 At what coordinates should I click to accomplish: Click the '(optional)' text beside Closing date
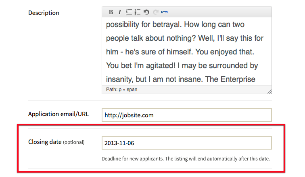click(x=74, y=142)
